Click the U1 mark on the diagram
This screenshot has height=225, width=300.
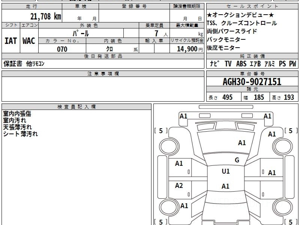[226, 171]
